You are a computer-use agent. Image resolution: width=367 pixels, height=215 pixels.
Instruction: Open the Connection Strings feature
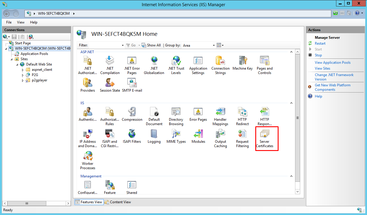[220, 65]
